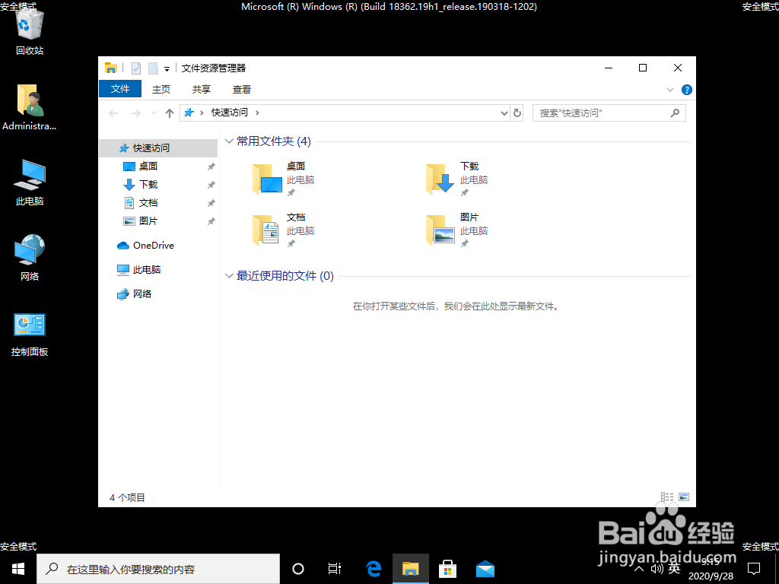Select the Network (网络) desktop icon

click(x=30, y=257)
